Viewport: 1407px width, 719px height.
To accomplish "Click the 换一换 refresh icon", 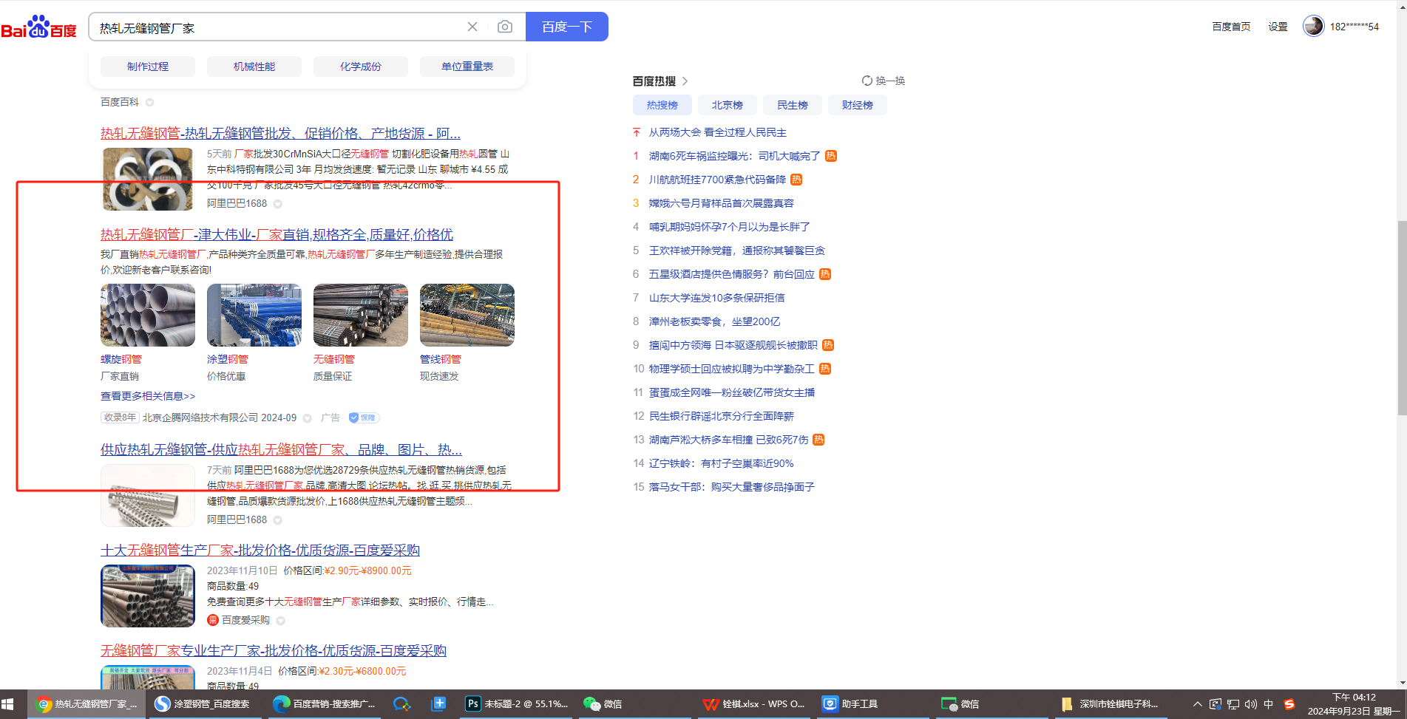I will 867,81.
